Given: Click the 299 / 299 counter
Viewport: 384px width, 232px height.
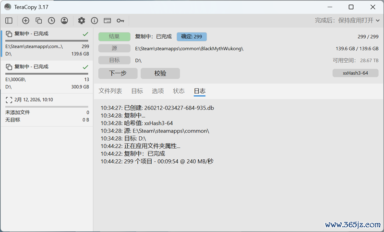Looking at the screenshot, I should coord(368,36).
